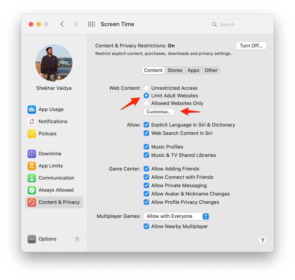Switch to the Content tab
The image size is (295, 280).
click(x=153, y=70)
